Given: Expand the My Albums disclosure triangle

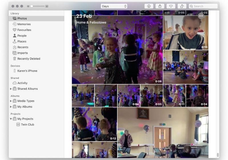Looking at the screenshot, I should pos(11,107).
